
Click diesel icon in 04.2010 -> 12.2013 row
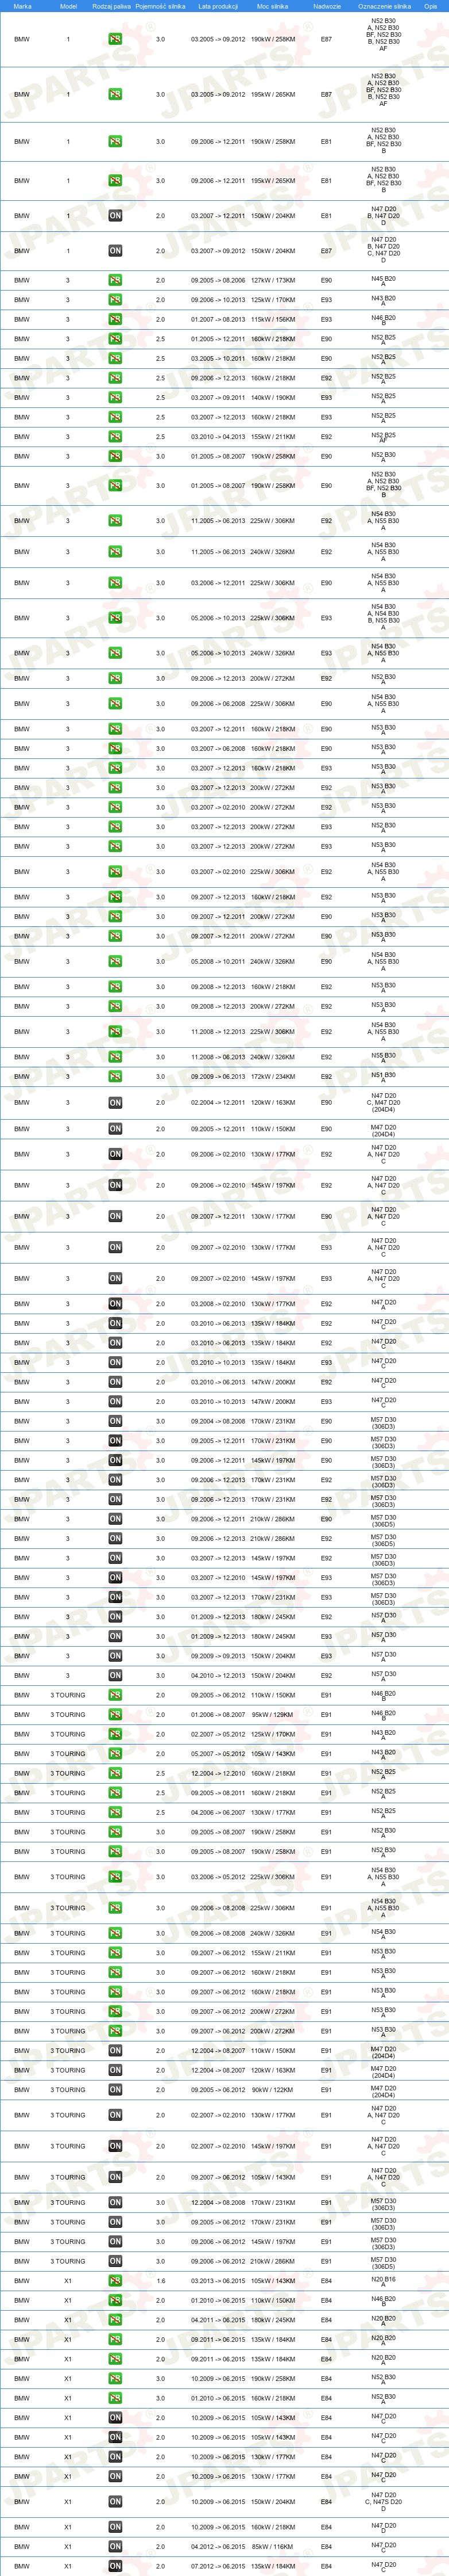point(115,1675)
